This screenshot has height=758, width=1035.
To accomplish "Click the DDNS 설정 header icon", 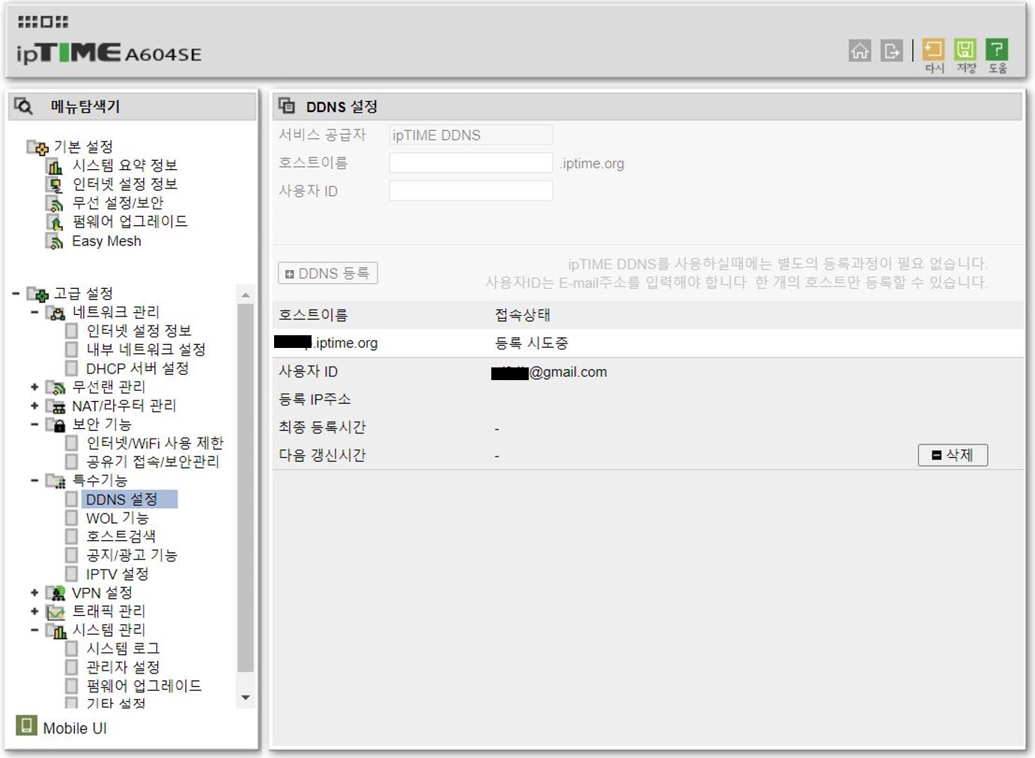I will click(x=287, y=106).
